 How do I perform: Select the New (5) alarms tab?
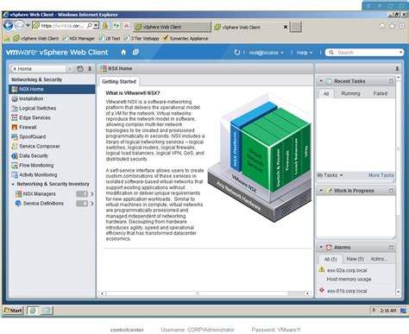[355, 259]
